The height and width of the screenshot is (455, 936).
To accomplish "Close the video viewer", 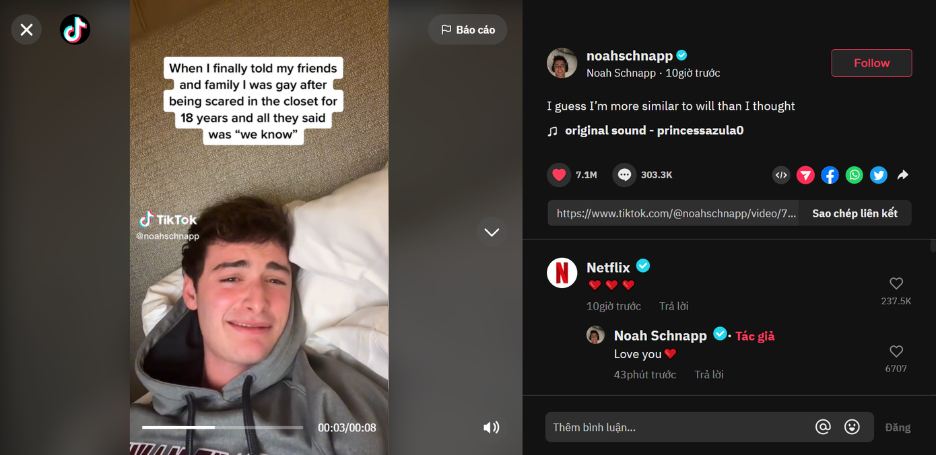I will (x=26, y=30).
